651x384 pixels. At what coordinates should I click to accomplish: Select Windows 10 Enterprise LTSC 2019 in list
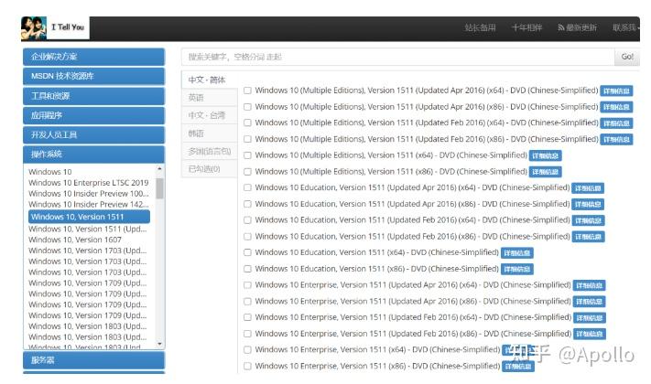coord(89,184)
